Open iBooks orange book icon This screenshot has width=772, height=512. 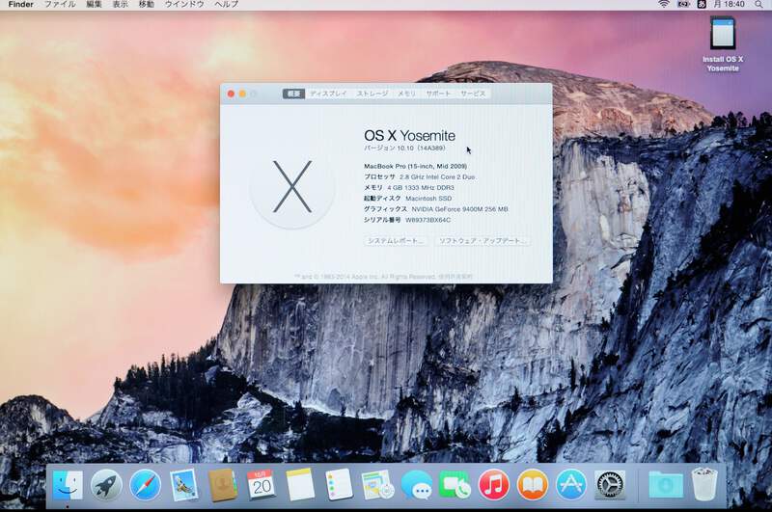tap(533, 485)
